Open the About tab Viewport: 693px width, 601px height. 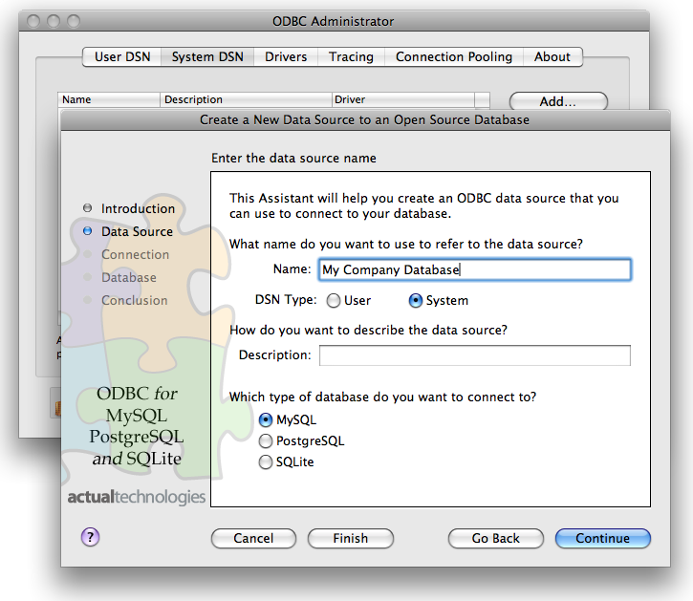(552, 57)
